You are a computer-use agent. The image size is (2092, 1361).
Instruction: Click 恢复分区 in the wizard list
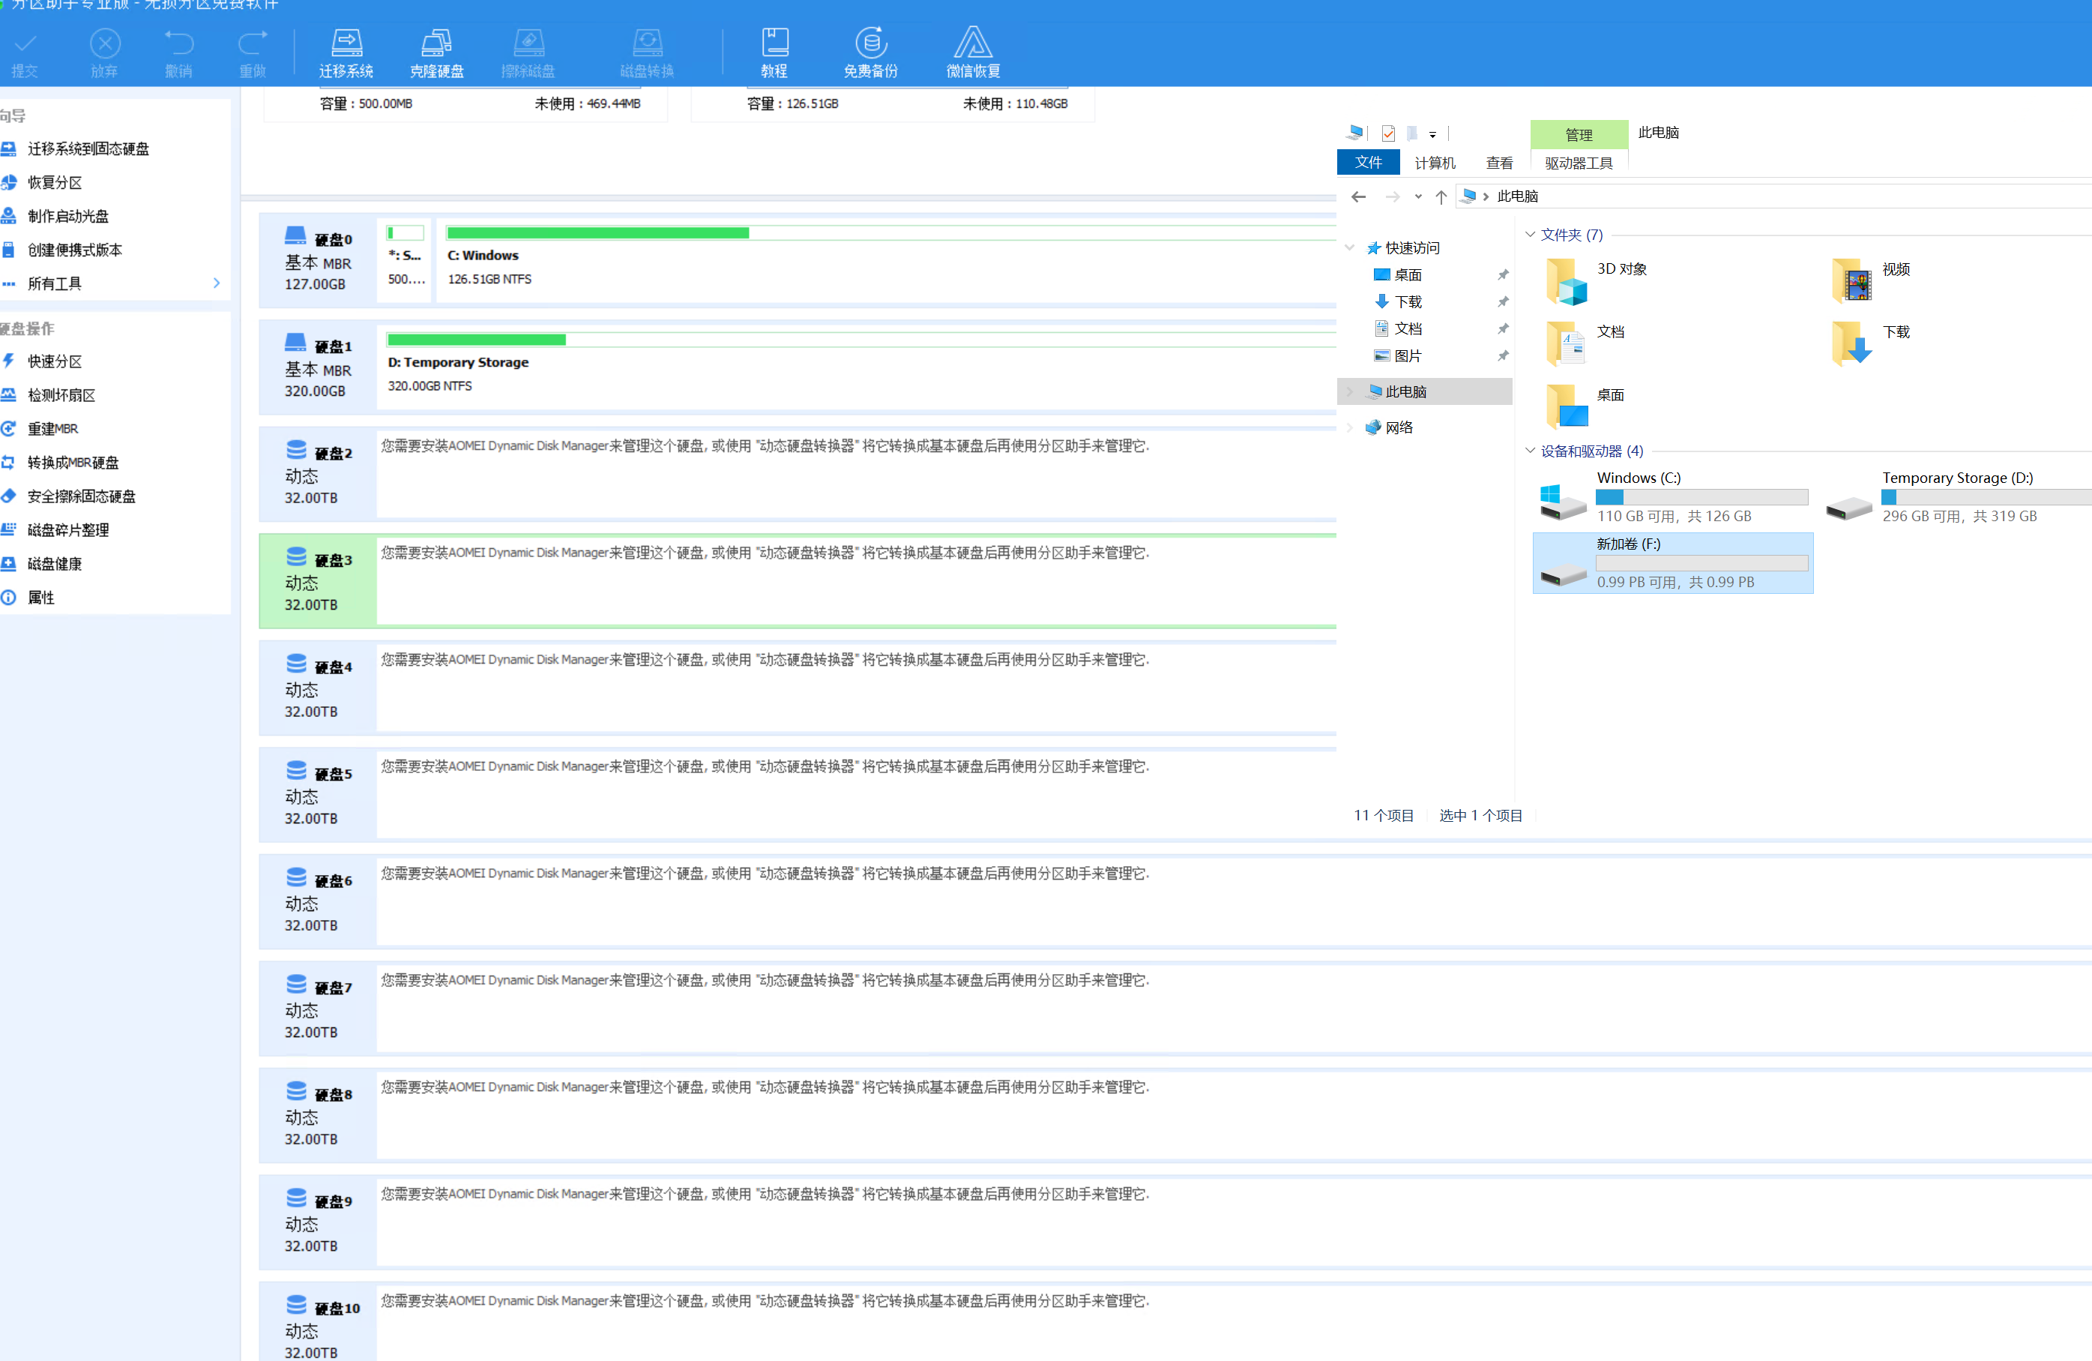pos(55,182)
